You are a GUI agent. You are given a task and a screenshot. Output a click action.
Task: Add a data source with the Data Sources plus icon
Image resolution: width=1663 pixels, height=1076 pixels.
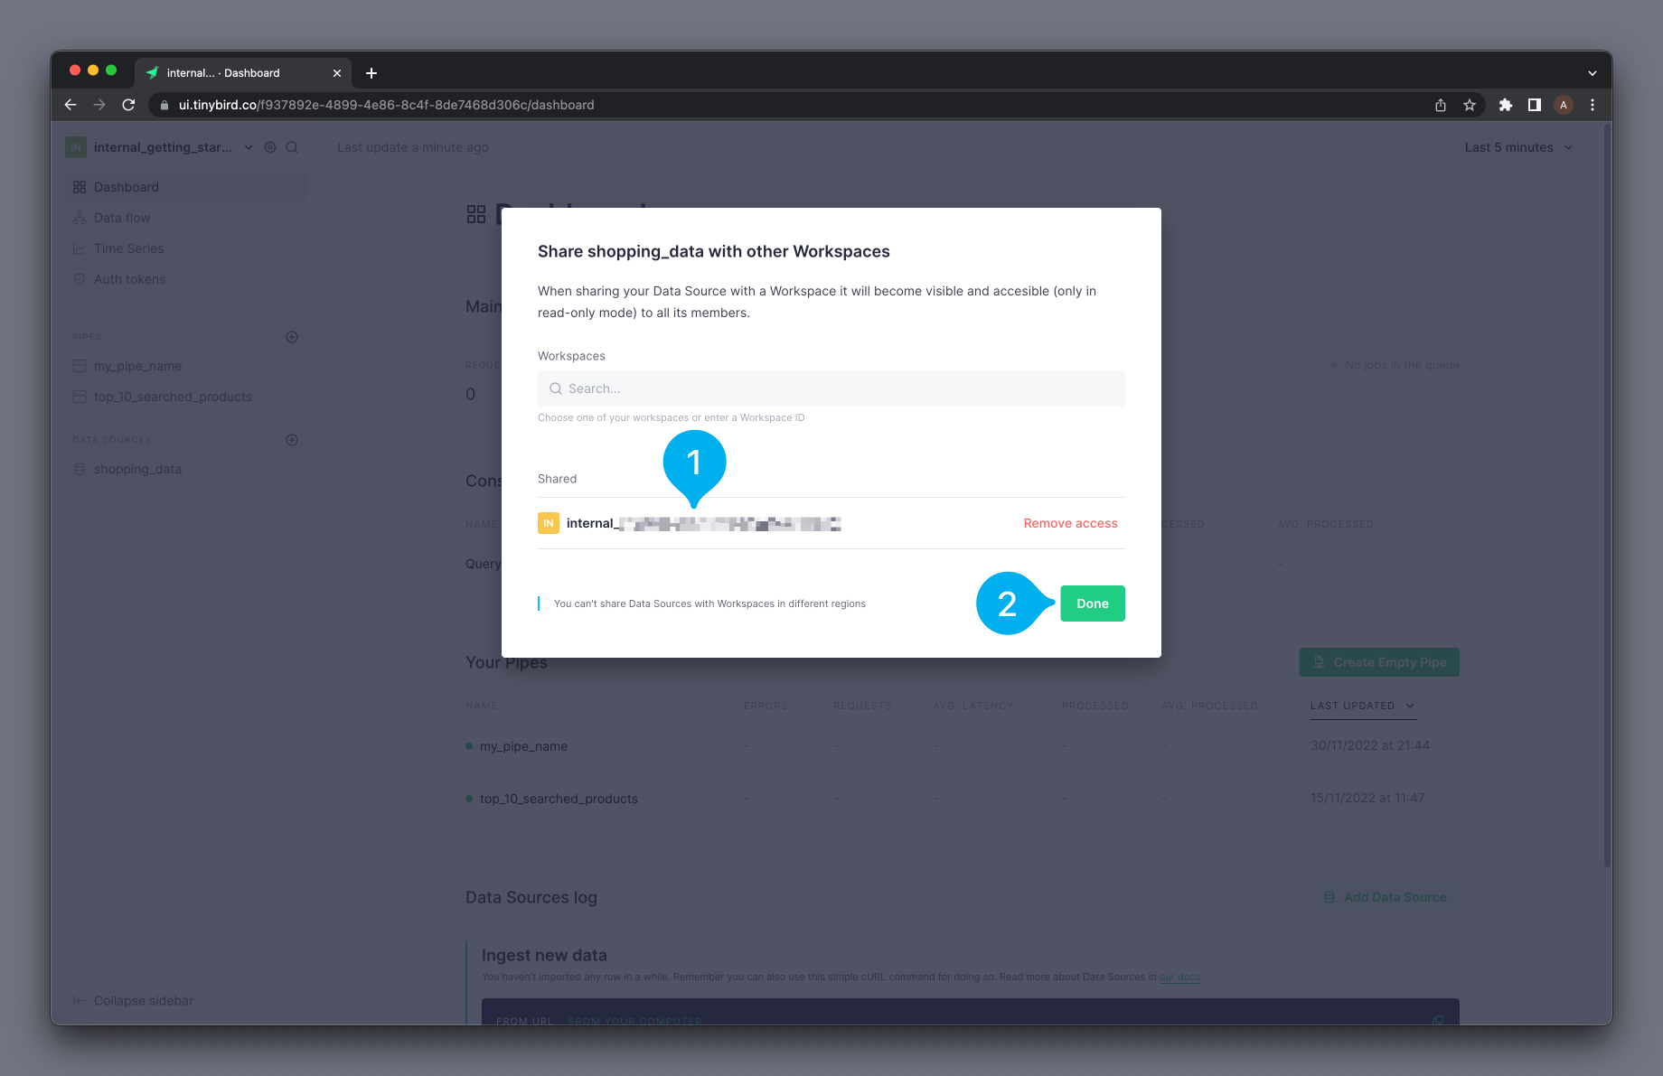(292, 440)
